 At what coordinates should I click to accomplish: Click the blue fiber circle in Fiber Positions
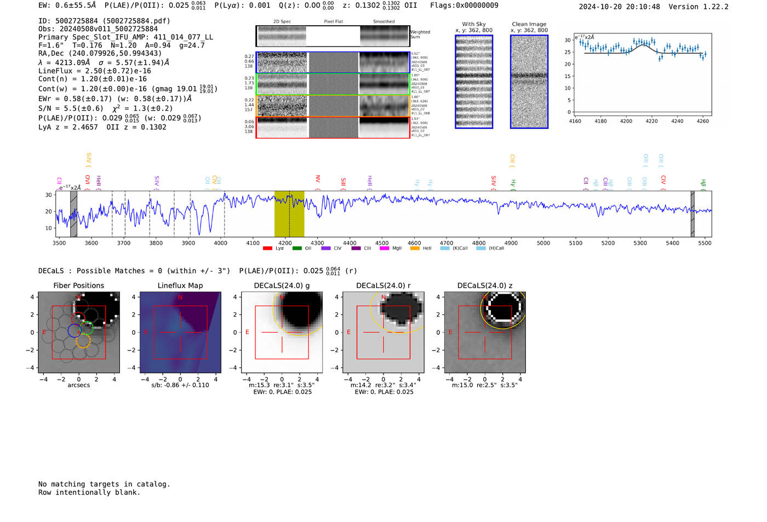click(74, 330)
